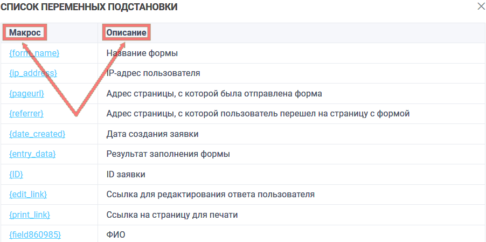Image resolution: width=486 pixels, height=242 pixels.
Task: Click the {date_created} macro link
Action: (x=37, y=134)
